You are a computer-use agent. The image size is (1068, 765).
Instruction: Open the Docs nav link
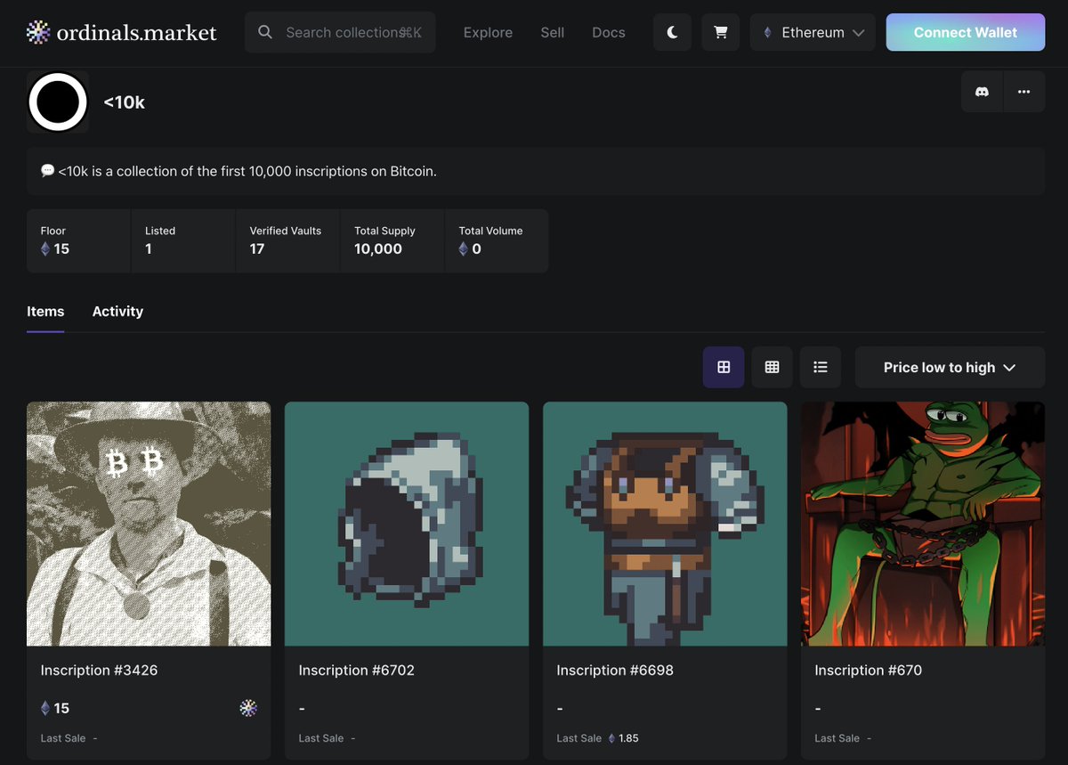609,32
